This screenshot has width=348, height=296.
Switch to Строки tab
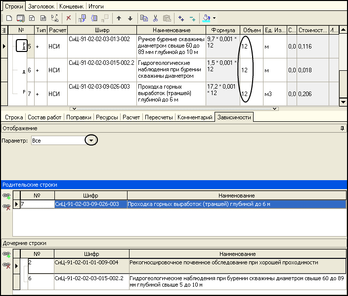point(14,6)
